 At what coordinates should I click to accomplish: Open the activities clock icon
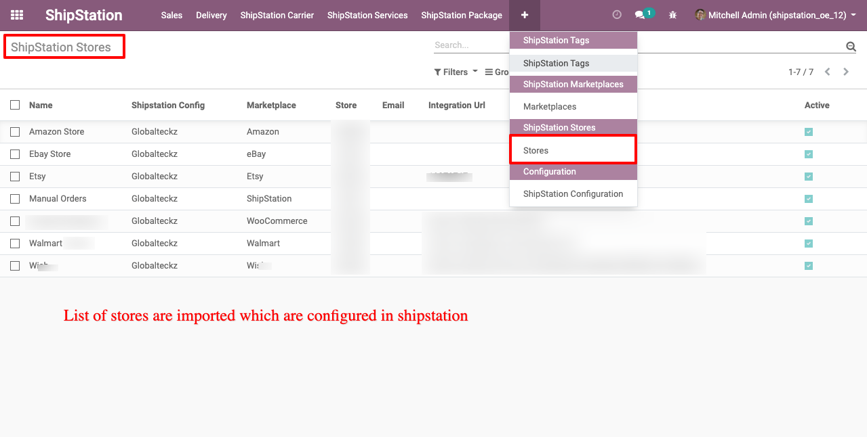617,15
